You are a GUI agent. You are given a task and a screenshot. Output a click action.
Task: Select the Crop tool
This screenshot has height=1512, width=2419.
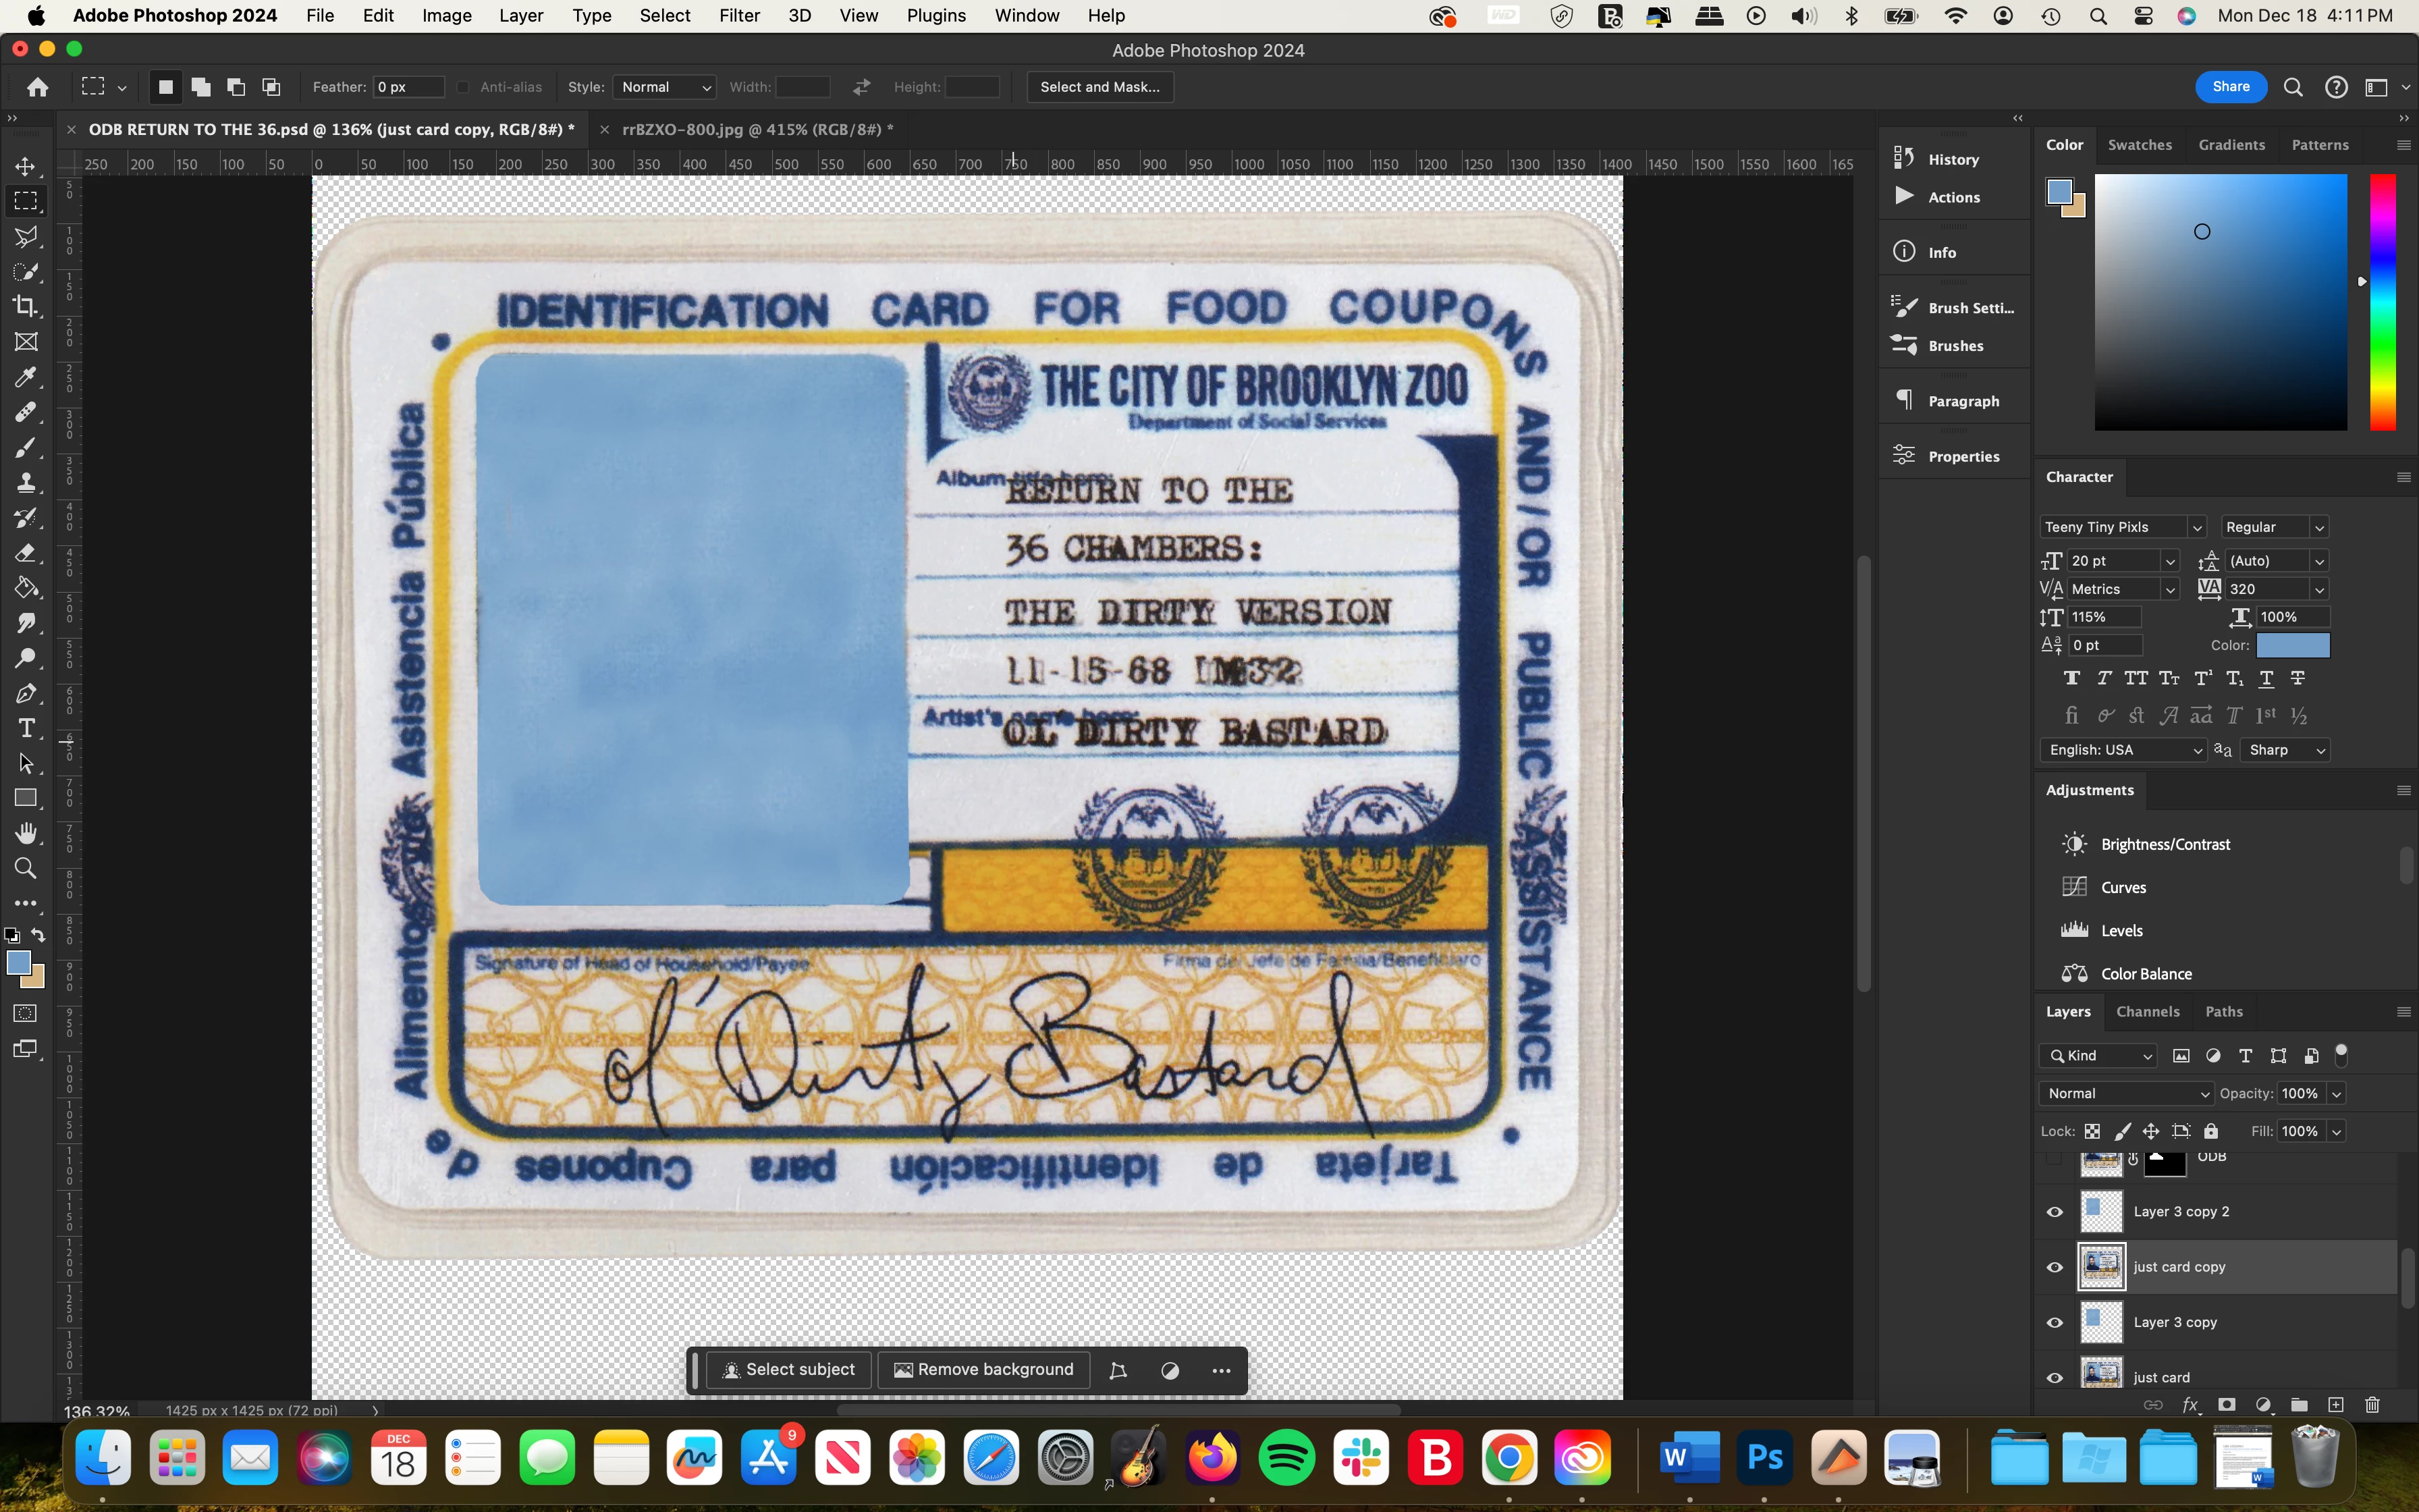[x=26, y=306]
